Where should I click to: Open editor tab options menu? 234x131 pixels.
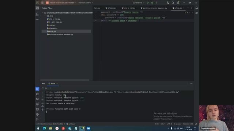(x=192, y=8)
